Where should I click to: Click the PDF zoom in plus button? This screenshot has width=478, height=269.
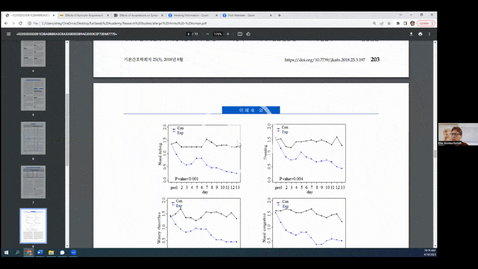tap(228, 34)
